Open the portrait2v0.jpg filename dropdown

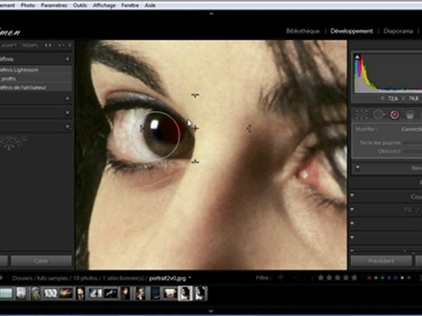[x=190, y=277]
